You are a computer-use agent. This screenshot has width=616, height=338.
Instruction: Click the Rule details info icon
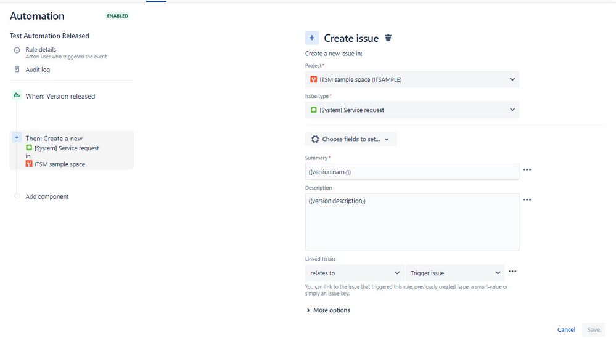click(x=17, y=50)
